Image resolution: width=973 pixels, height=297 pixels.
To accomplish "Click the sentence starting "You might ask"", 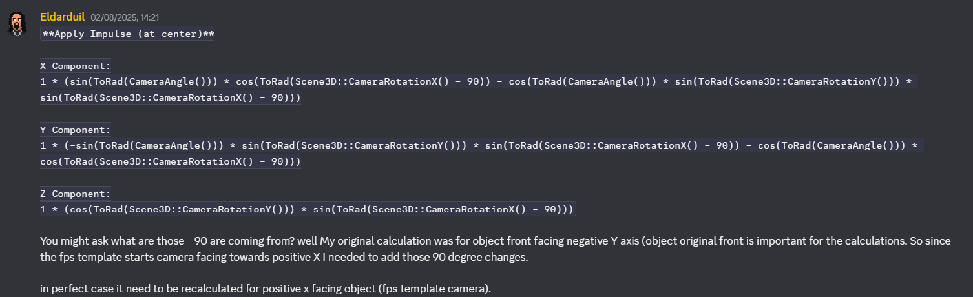I will coord(258,241).
